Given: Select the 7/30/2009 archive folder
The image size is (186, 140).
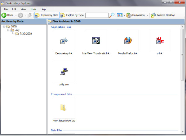Looking at the screenshot, I should pyautogui.click(x=23, y=34).
